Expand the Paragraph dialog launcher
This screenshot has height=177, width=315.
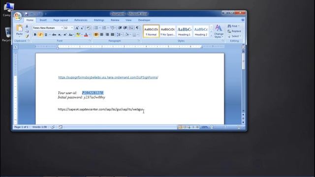tap(139, 41)
